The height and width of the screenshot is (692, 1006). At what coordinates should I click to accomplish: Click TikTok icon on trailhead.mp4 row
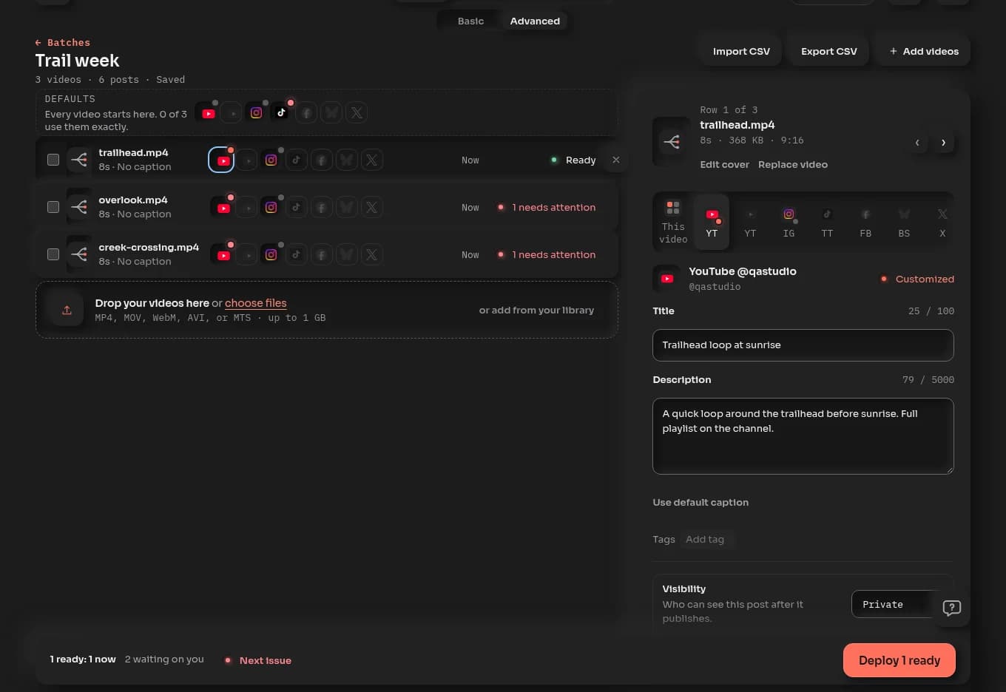(x=296, y=160)
